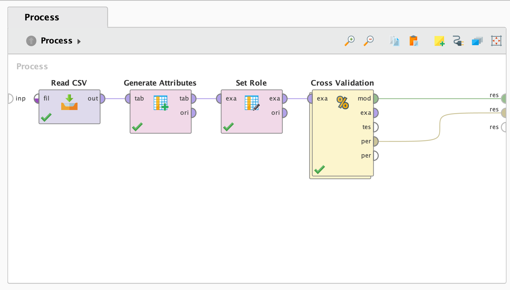Click Cross Validation connected per port
Screen dimensions: 510x290
(x=376, y=142)
